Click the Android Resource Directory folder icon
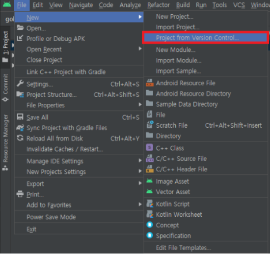This screenshot has width=270, height=254. [149, 93]
